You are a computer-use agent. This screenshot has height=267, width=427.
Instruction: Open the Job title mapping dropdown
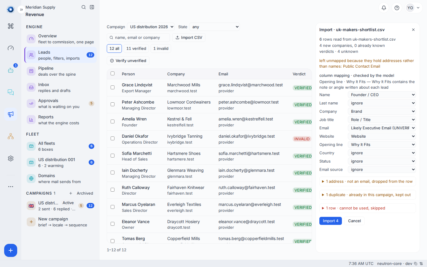point(382,120)
